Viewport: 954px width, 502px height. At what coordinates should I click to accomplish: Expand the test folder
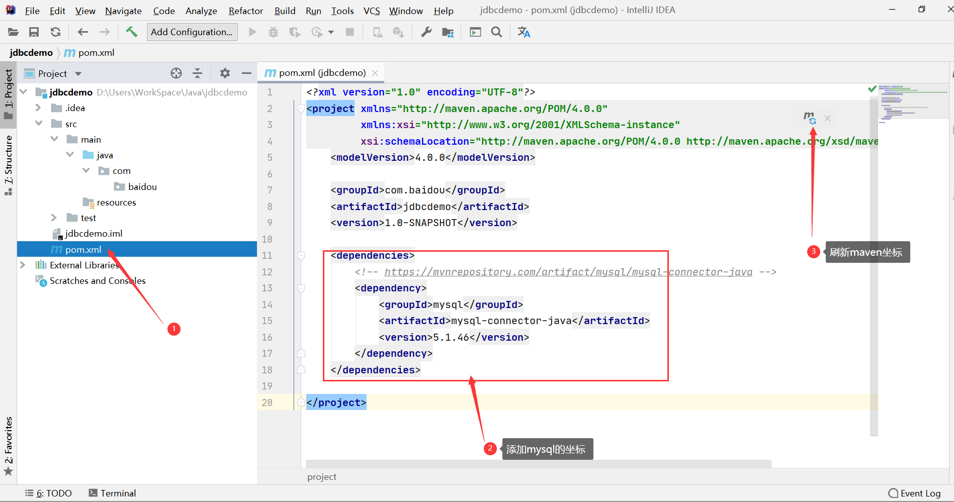pos(54,218)
